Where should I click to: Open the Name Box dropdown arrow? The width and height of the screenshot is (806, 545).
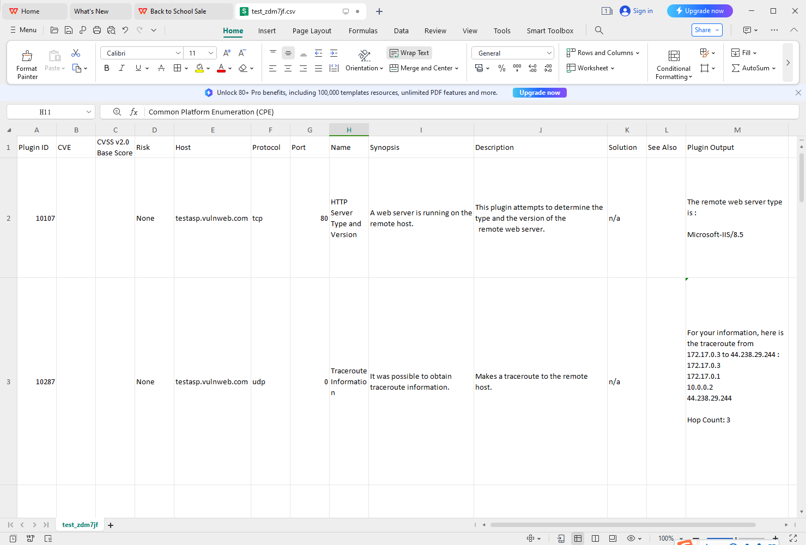89,112
